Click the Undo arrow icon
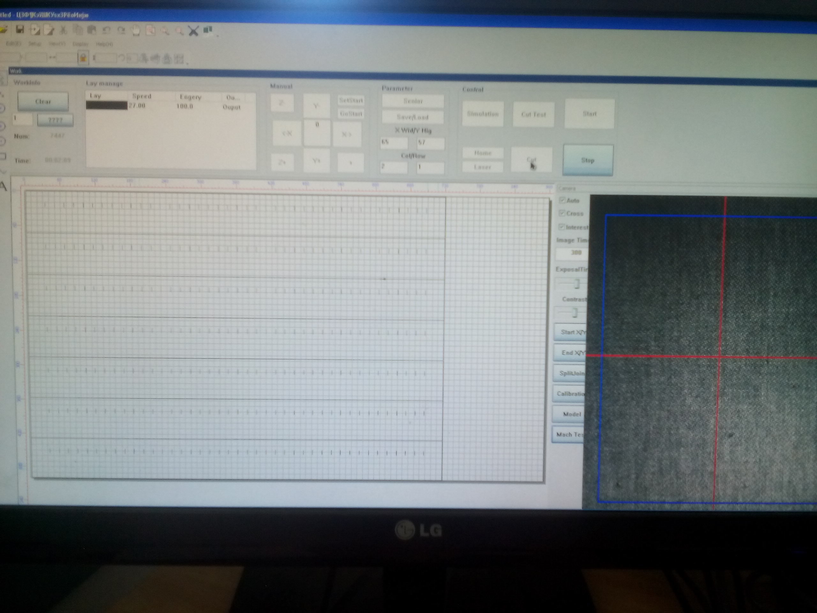This screenshot has height=613, width=817. 106,30
